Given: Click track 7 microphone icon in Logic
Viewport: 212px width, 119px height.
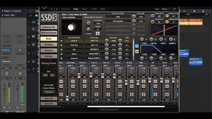Looking at the screenshot, I should tap(33, 70).
